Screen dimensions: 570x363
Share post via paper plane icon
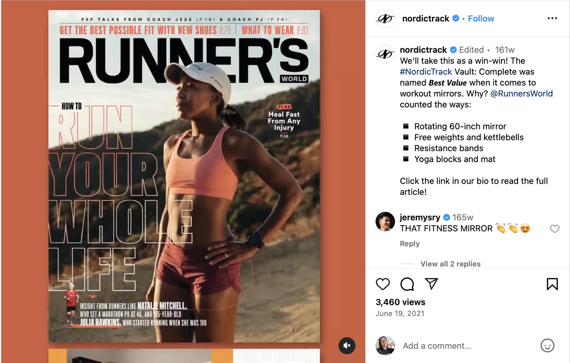(431, 284)
